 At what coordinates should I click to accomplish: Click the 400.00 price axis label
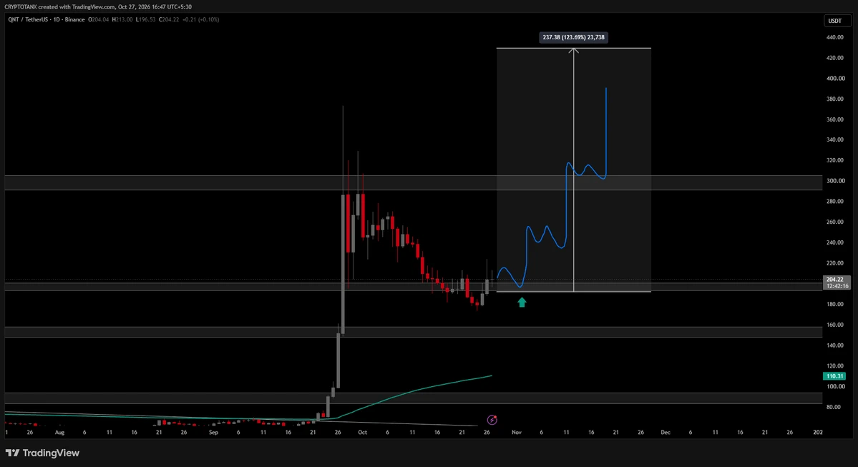pyautogui.click(x=835, y=78)
